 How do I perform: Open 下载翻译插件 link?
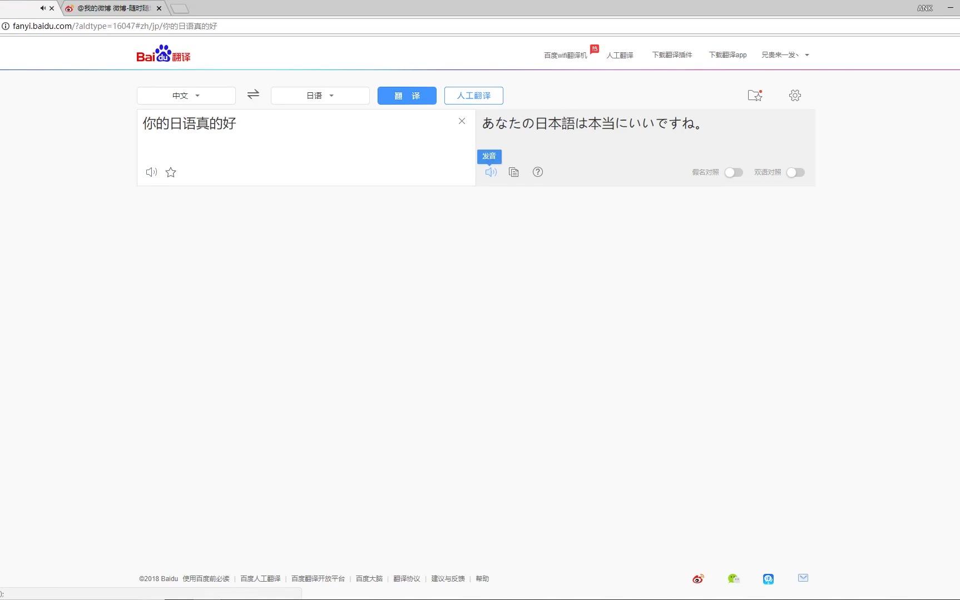click(x=672, y=55)
